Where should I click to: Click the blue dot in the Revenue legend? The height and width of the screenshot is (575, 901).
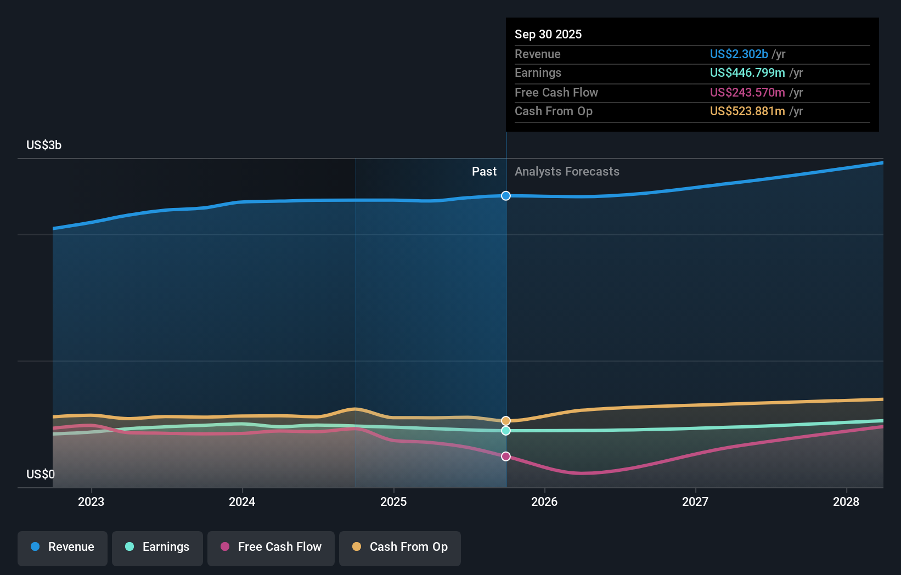click(35, 547)
